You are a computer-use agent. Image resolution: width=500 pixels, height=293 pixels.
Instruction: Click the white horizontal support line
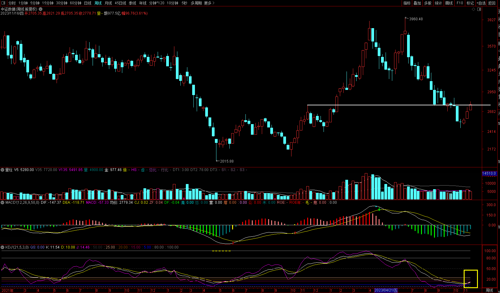coord(399,105)
